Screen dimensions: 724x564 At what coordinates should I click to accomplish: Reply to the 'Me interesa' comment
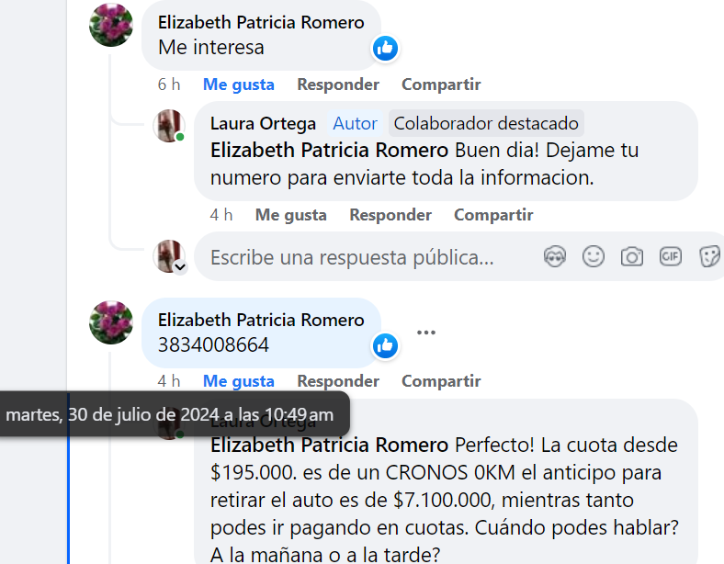click(x=338, y=85)
